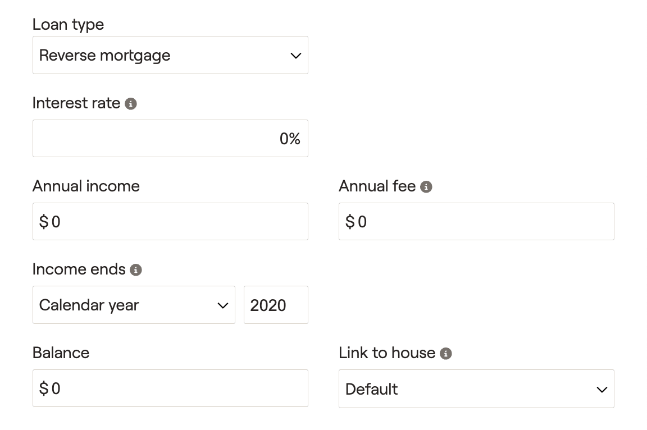
Task: Click the 2020 year input box
Action: tap(276, 305)
